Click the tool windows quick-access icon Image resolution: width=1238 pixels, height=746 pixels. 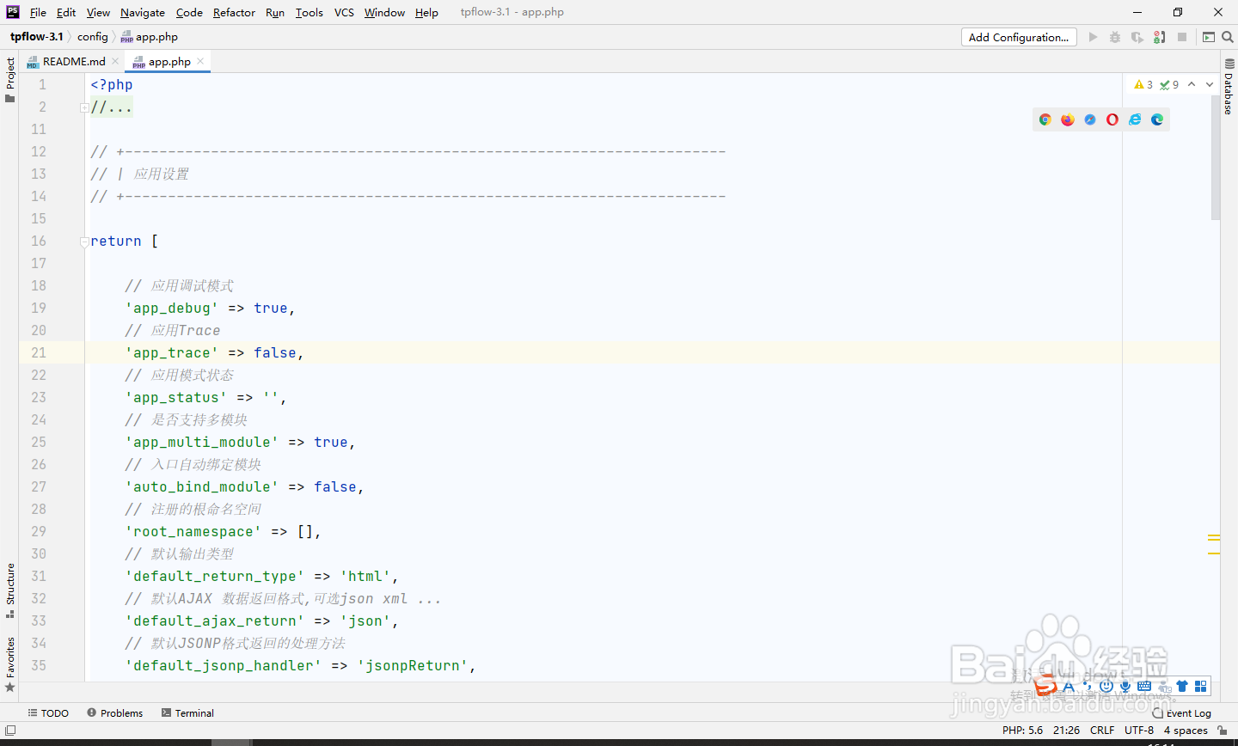(10, 731)
